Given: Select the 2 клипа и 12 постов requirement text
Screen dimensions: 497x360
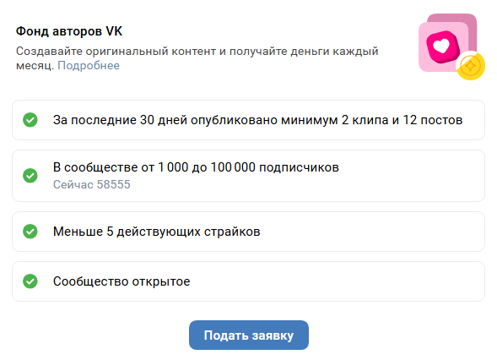Looking at the screenshot, I should click(x=402, y=120).
